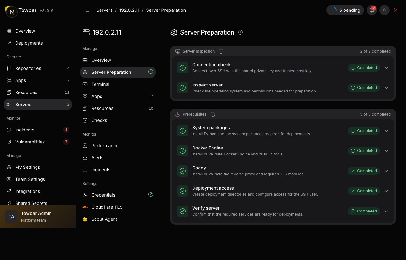Open Overview in the main sidebar

(38, 31)
